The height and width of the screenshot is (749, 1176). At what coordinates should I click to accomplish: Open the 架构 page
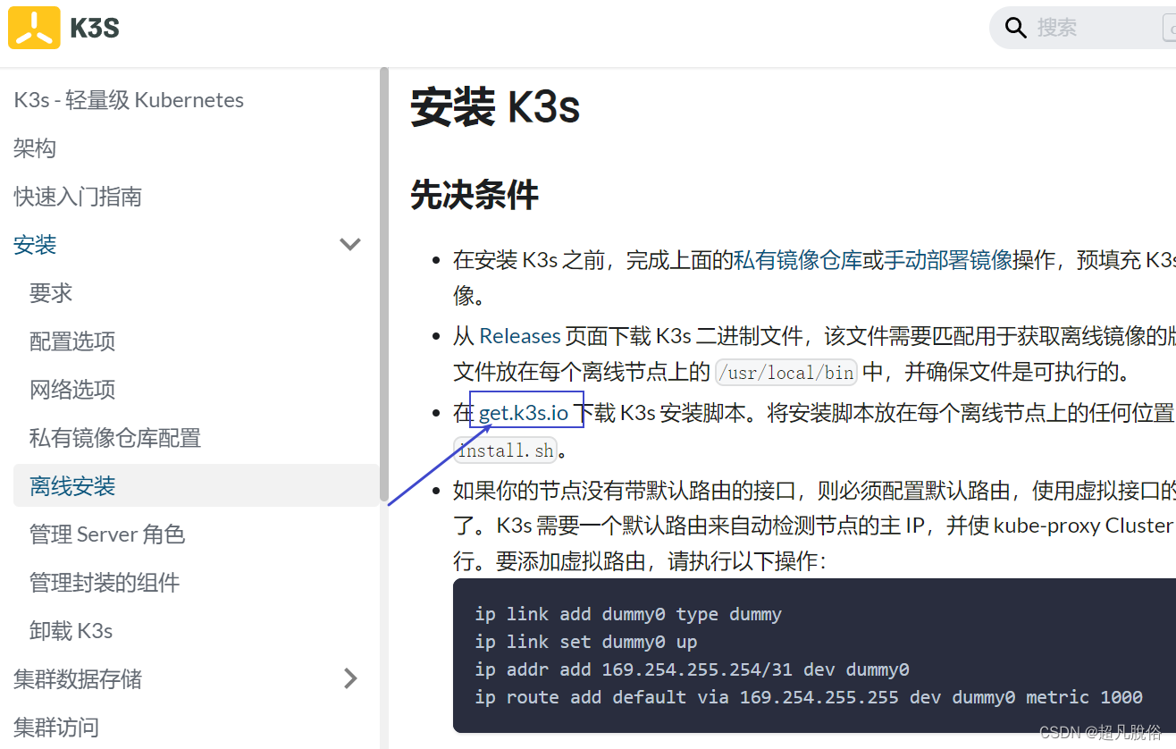34,147
